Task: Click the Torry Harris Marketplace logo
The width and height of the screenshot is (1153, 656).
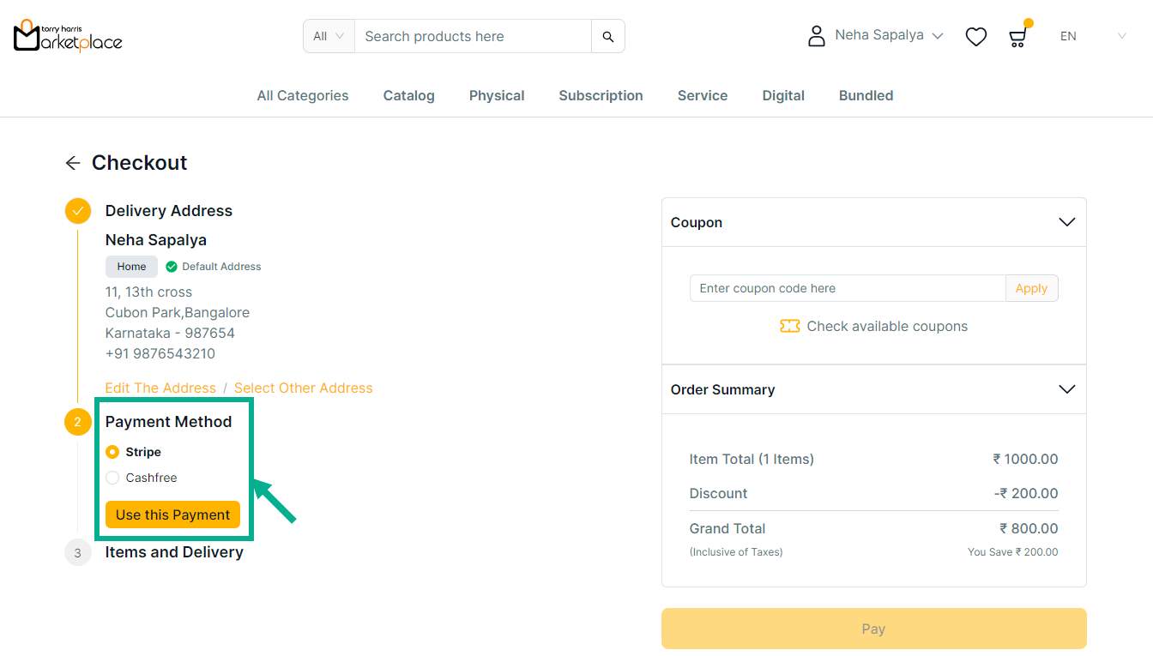Action: 68,36
